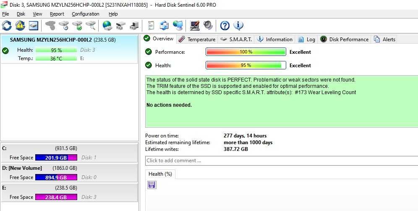Click the disk with clock test icon
The image size is (418, 211).
64,26
